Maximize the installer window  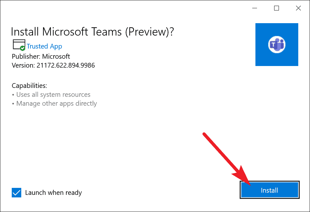[x=277, y=8]
